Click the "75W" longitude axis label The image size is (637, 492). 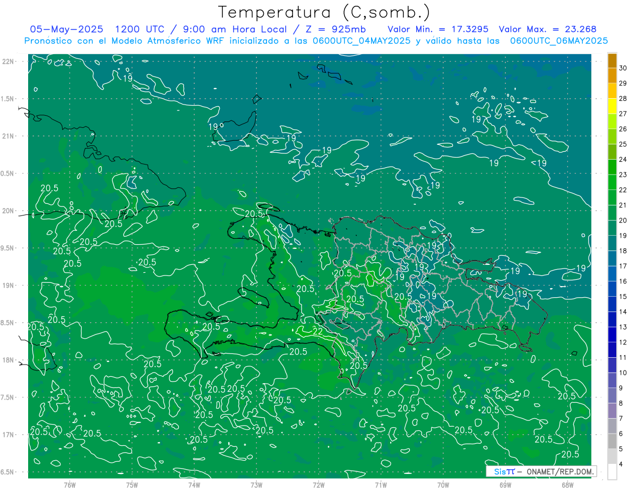[x=132, y=485]
